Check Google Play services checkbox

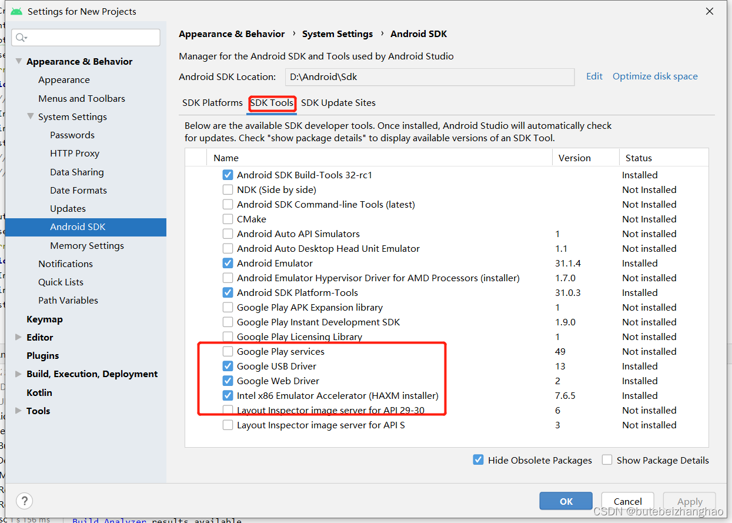pyautogui.click(x=228, y=351)
